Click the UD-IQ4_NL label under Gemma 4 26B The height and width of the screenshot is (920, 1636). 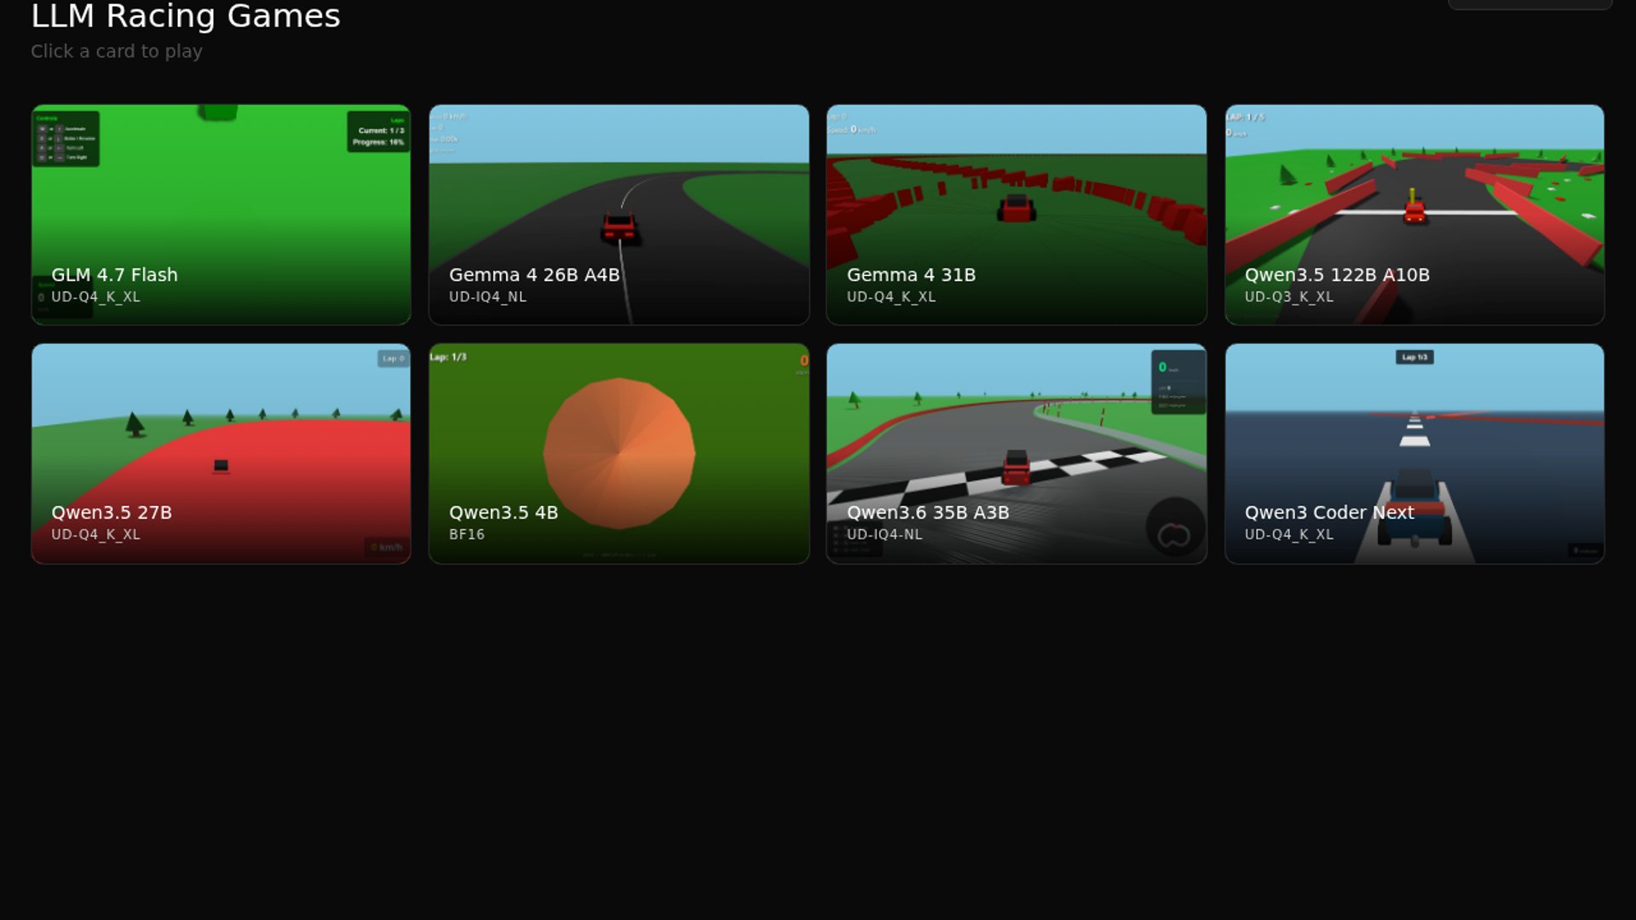[x=487, y=297]
